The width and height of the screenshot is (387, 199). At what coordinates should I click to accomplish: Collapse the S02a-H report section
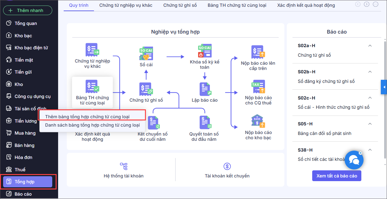[x=370, y=46]
